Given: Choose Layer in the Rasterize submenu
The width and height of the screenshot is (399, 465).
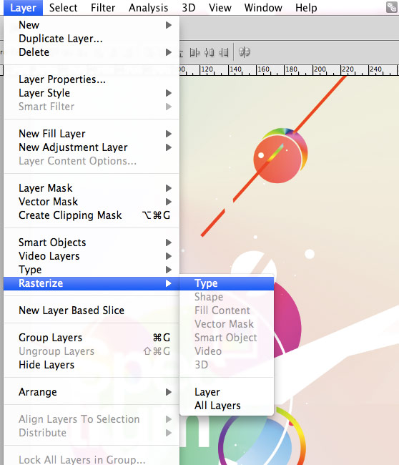Looking at the screenshot, I should 227,392.
